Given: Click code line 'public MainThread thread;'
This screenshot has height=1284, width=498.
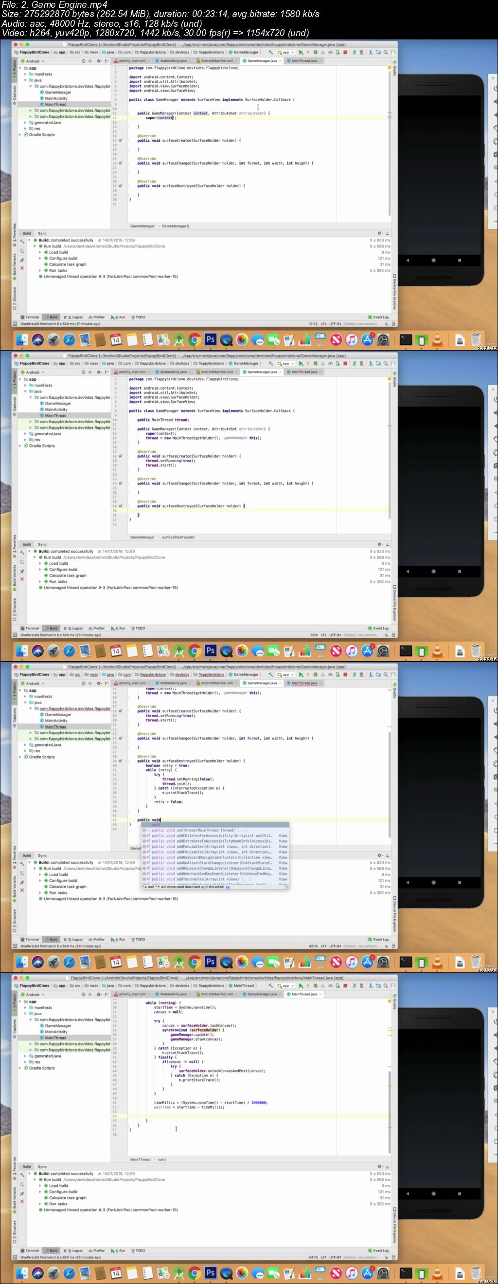Looking at the screenshot, I should click(163, 420).
